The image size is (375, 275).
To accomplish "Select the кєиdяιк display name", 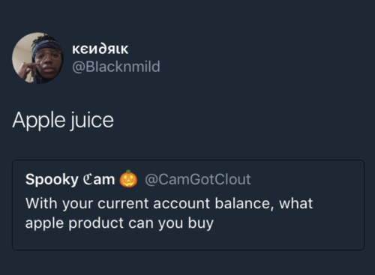I will pos(100,49).
